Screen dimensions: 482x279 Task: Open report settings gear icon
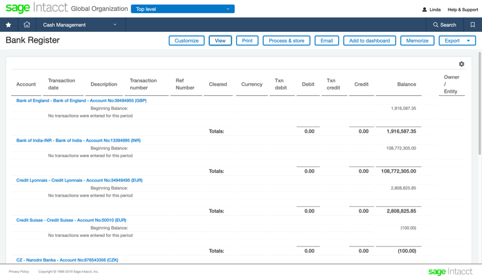[462, 64]
